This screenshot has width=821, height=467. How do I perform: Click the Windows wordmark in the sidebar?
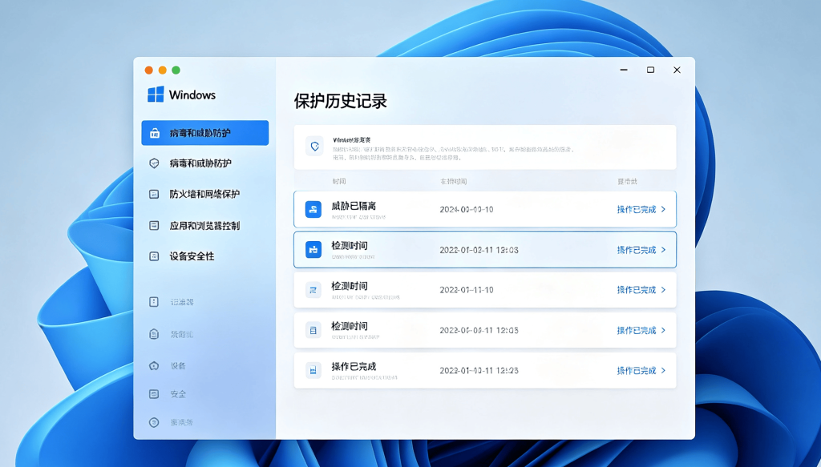point(192,95)
